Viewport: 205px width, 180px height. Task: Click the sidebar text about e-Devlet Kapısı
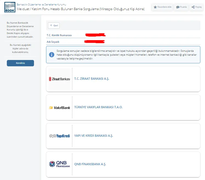pos(20,30)
